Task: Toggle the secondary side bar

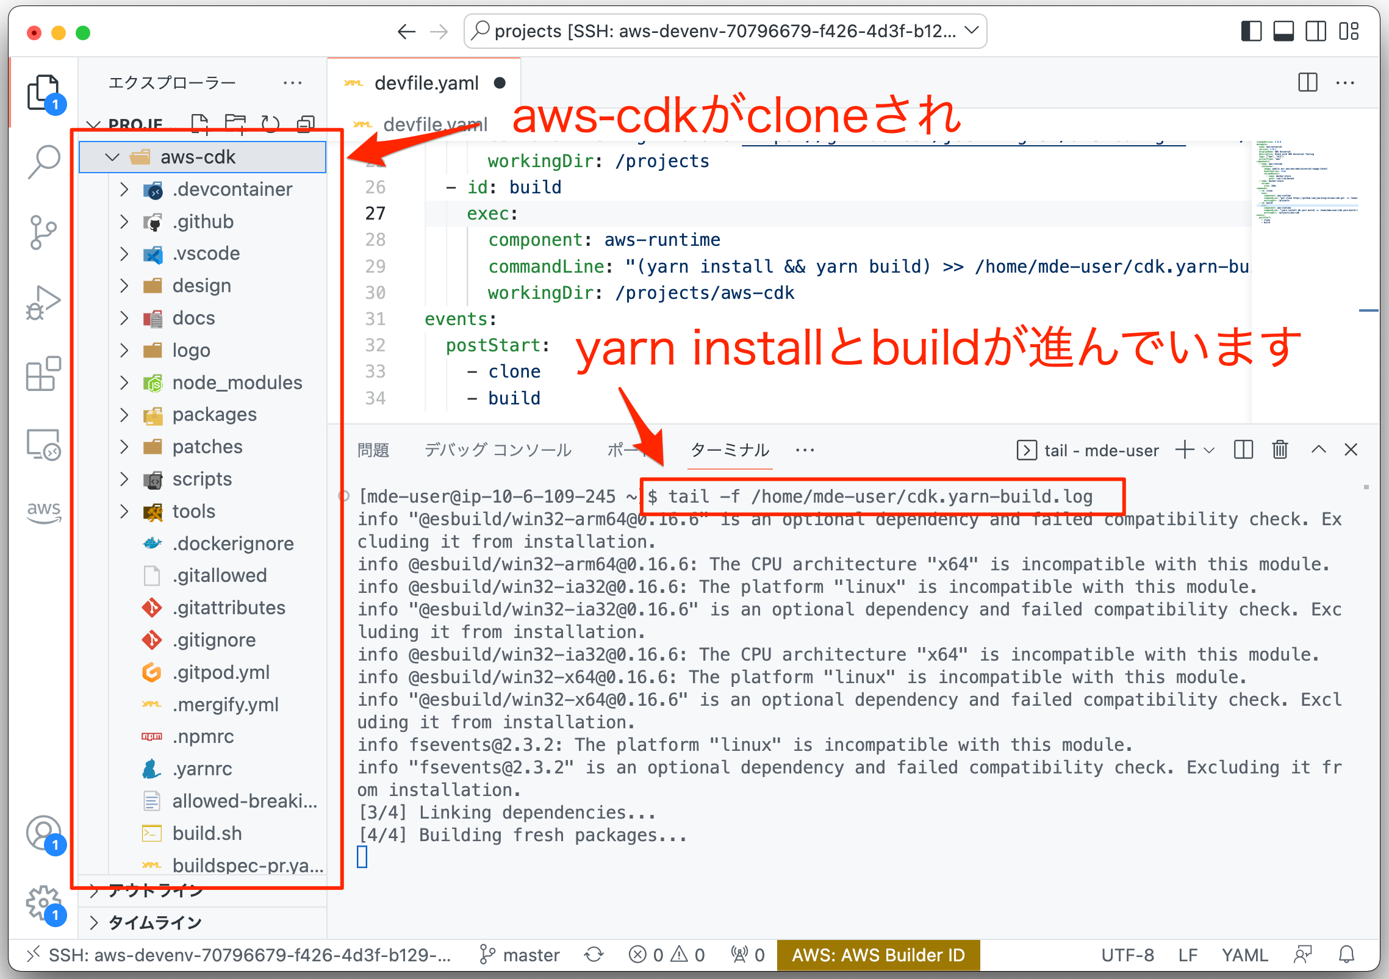Action: tap(1316, 31)
